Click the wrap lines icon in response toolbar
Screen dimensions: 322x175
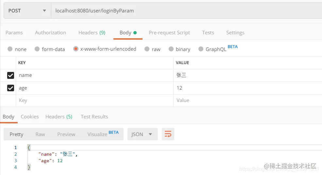tap(168, 134)
